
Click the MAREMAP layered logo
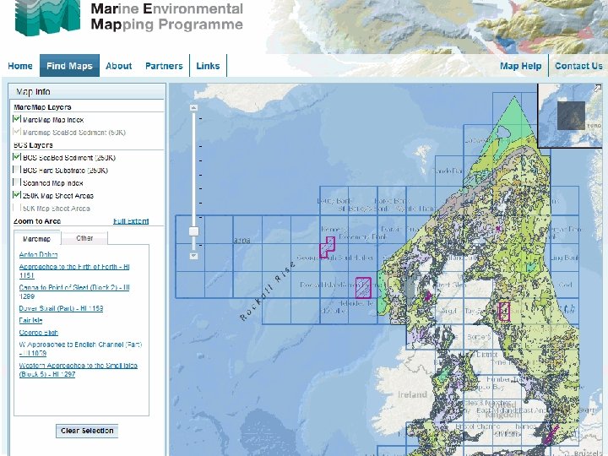pyautogui.click(x=47, y=18)
